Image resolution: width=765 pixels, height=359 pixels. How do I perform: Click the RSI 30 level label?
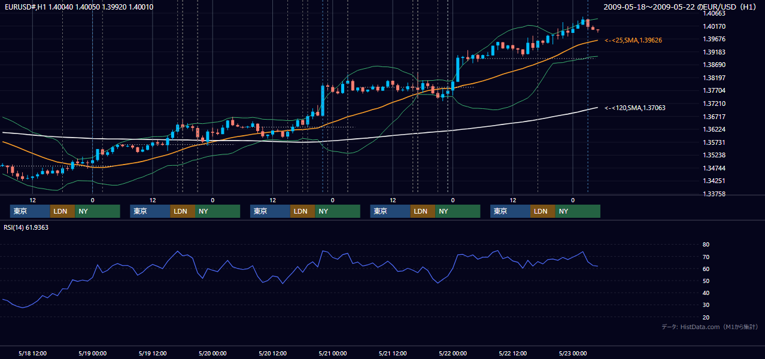point(706,305)
